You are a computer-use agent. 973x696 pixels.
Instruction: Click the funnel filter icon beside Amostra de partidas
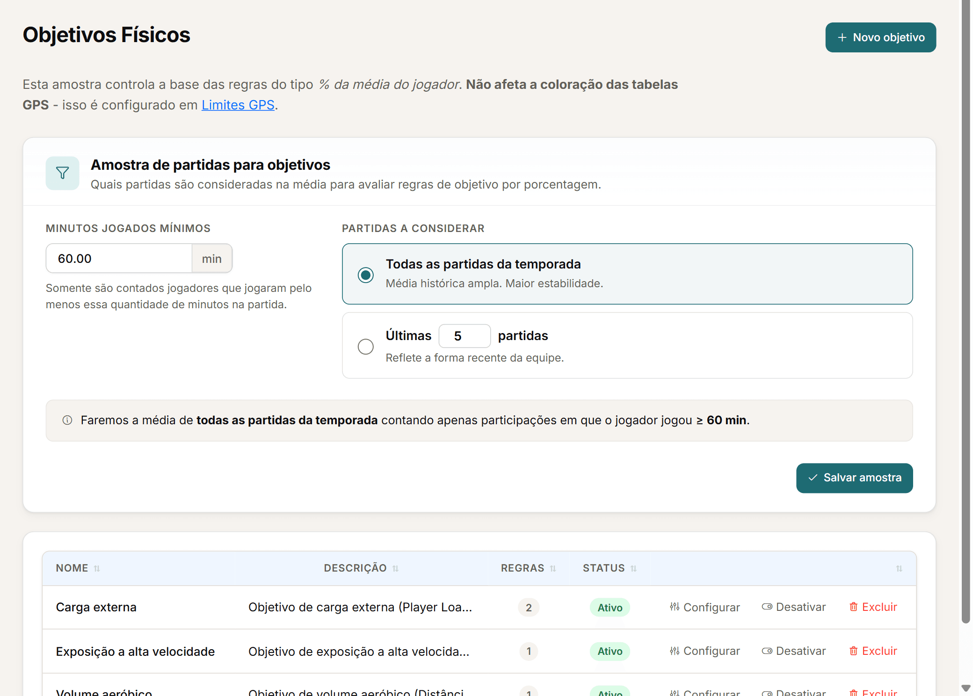click(62, 173)
